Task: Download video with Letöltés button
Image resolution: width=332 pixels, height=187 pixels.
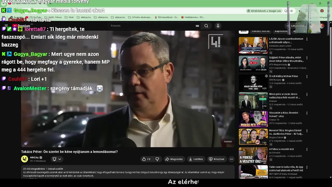Action: pyautogui.click(x=196, y=159)
